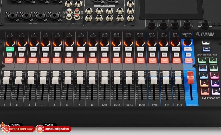Toggle channel 9/10 ON button
Viewport: 221px width, 135px height.
point(105,60)
